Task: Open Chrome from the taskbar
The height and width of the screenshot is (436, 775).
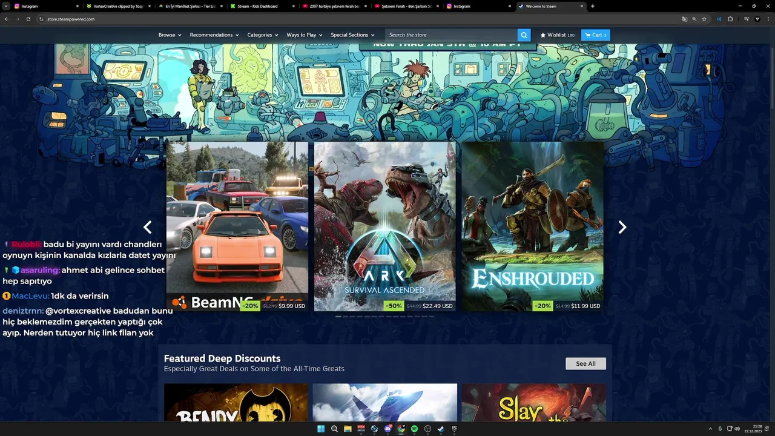Action: [x=401, y=429]
